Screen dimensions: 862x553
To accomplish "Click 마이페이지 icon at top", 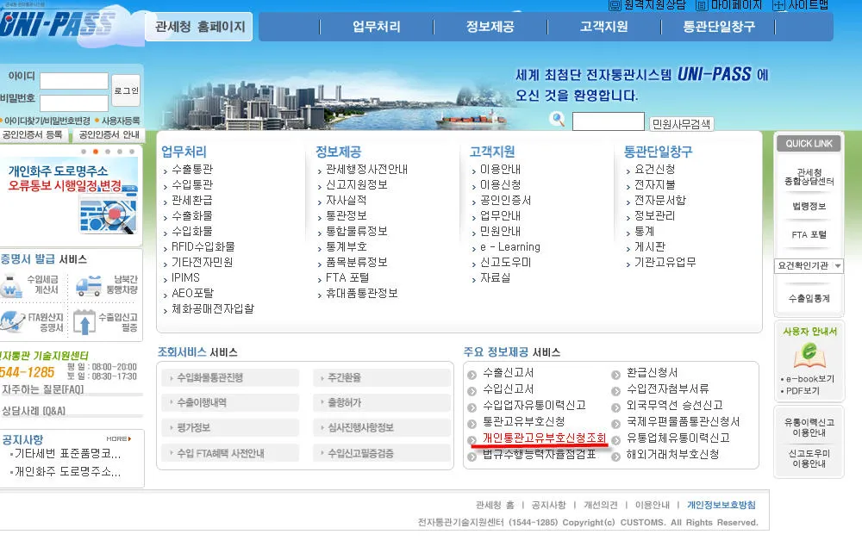I will (702, 5).
